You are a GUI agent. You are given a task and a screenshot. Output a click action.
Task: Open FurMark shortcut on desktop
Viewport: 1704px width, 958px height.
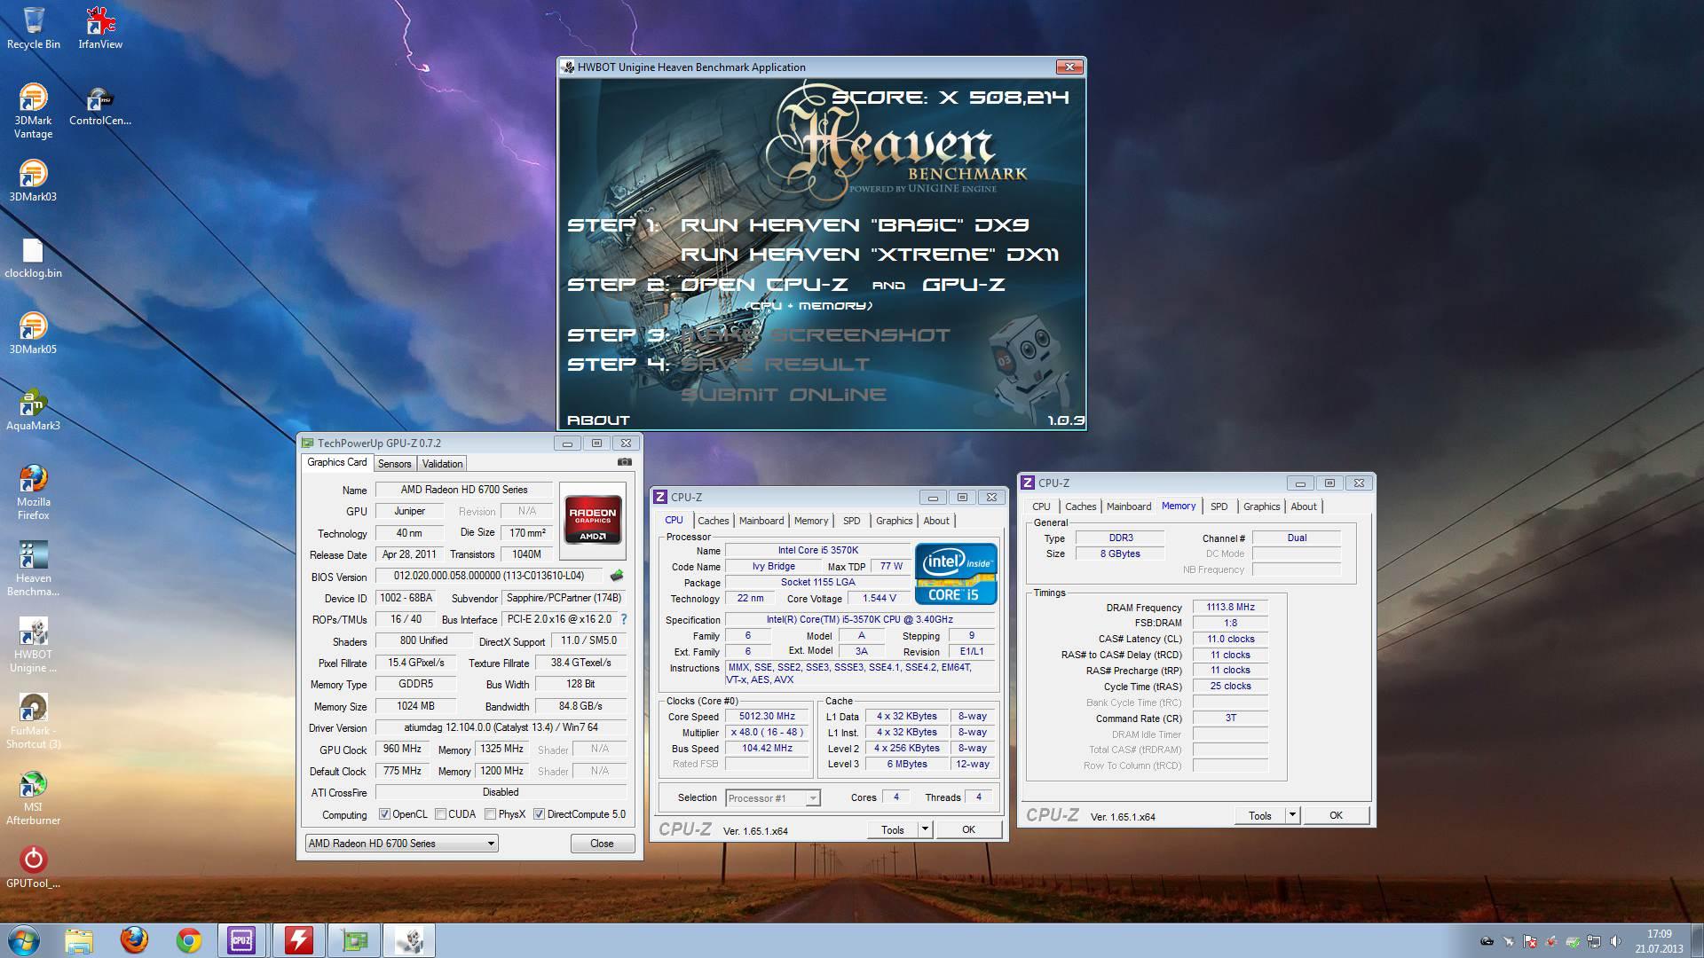[33, 721]
